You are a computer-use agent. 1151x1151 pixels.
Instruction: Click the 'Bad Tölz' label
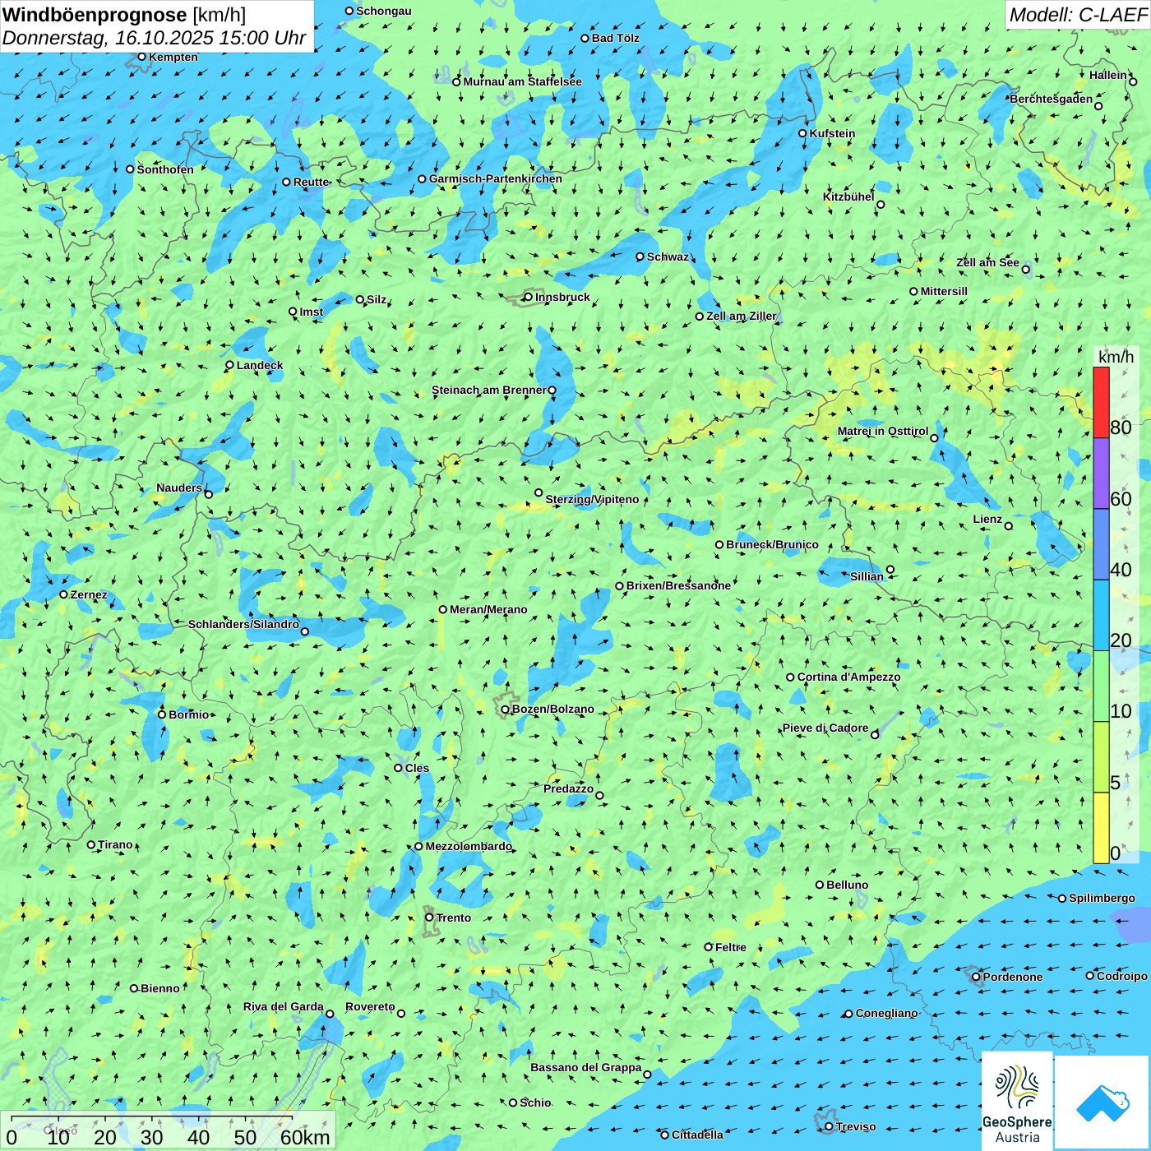(x=615, y=38)
